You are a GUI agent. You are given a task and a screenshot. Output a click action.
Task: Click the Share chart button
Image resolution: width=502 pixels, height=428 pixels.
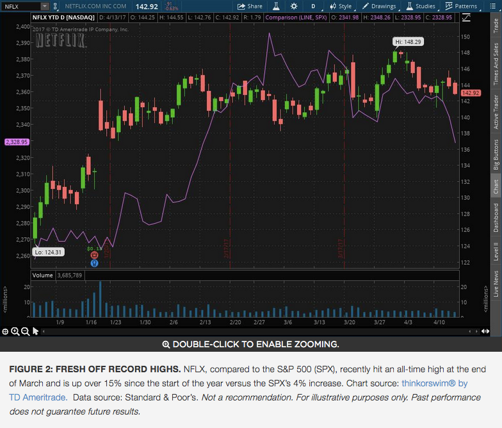[x=250, y=6]
